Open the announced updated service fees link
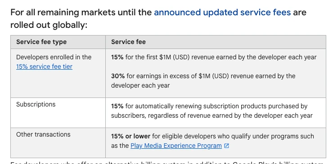Image resolution: width=333 pixels, height=164 pixels. [222, 12]
